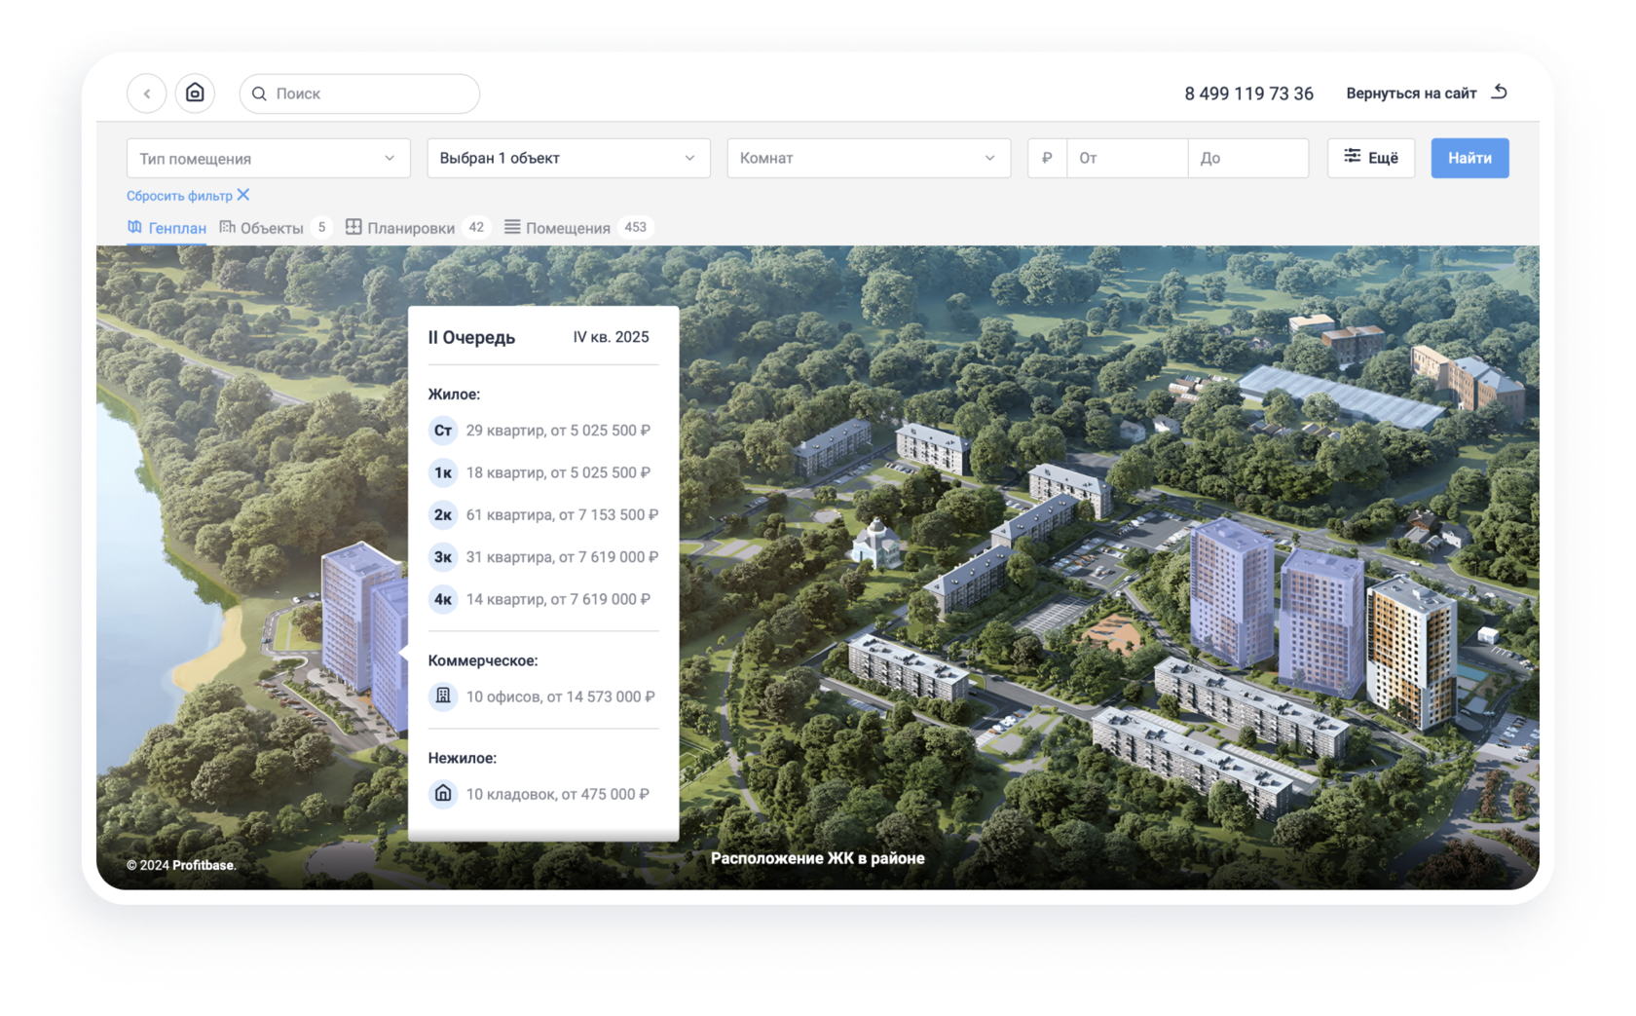Click the back arrow button
This screenshot has width=1636, height=1016.
(x=147, y=94)
